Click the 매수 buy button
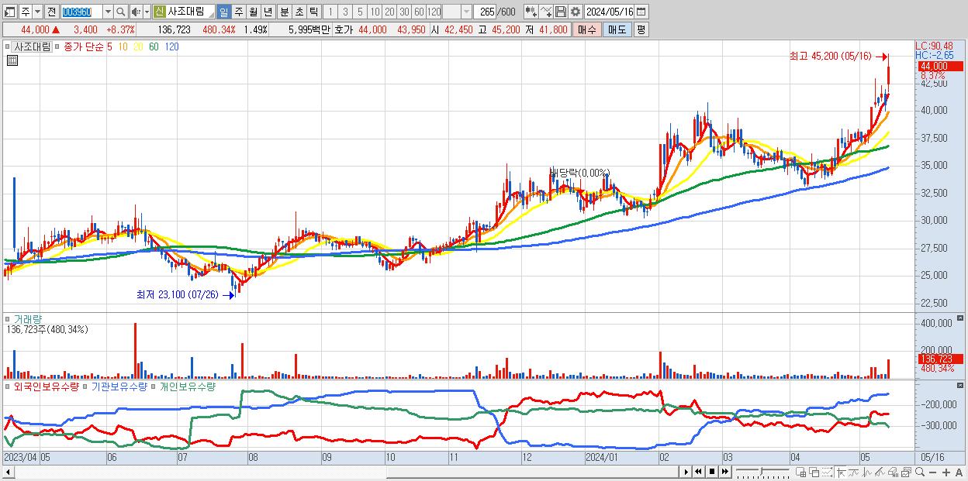 click(587, 29)
